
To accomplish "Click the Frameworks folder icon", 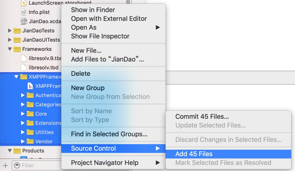I will [x=17, y=49].
